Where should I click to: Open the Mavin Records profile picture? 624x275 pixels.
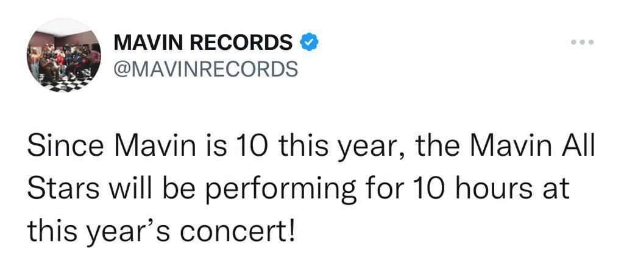64,55
